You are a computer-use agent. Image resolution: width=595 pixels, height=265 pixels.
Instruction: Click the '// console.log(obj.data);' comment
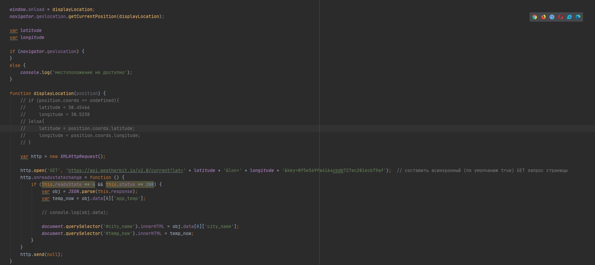pyautogui.click(x=75, y=212)
